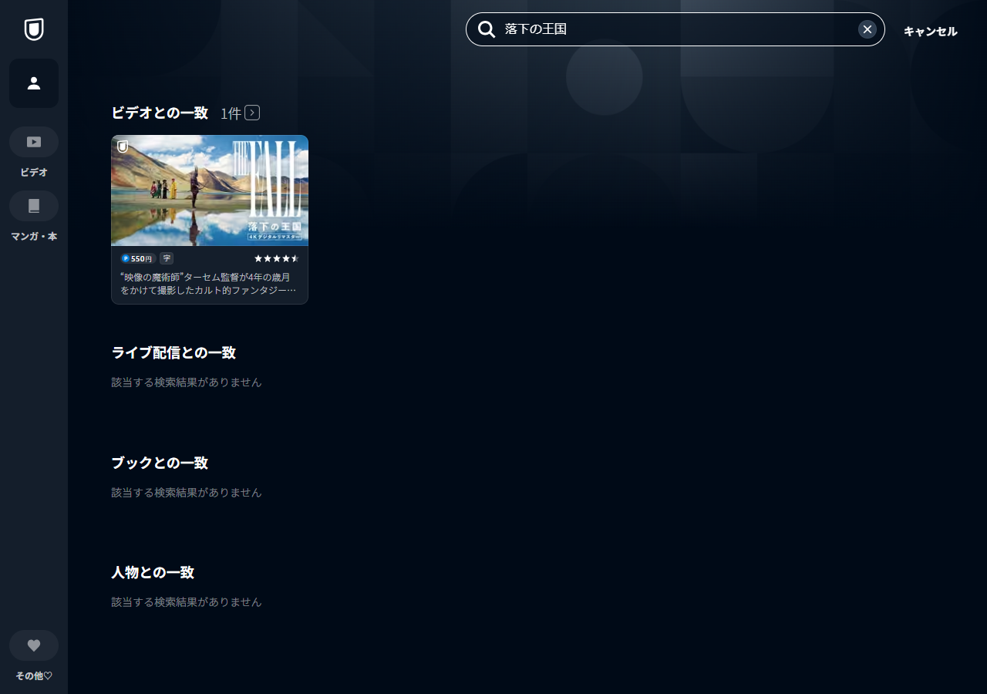Click the 字 subtitle badge
987x694 pixels.
[167, 258]
